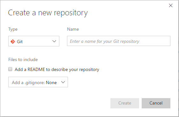179x117 pixels.
Task: Click the 'None' value in .gitignore selector
Action: click(51, 82)
